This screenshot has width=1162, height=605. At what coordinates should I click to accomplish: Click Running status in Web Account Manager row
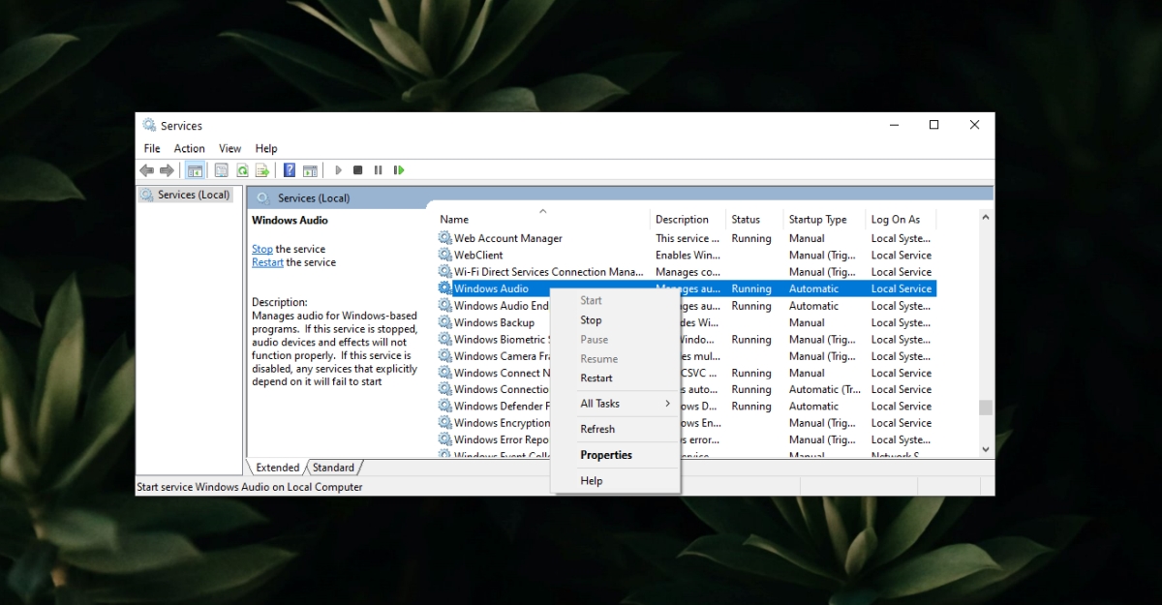tap(751, 238)
